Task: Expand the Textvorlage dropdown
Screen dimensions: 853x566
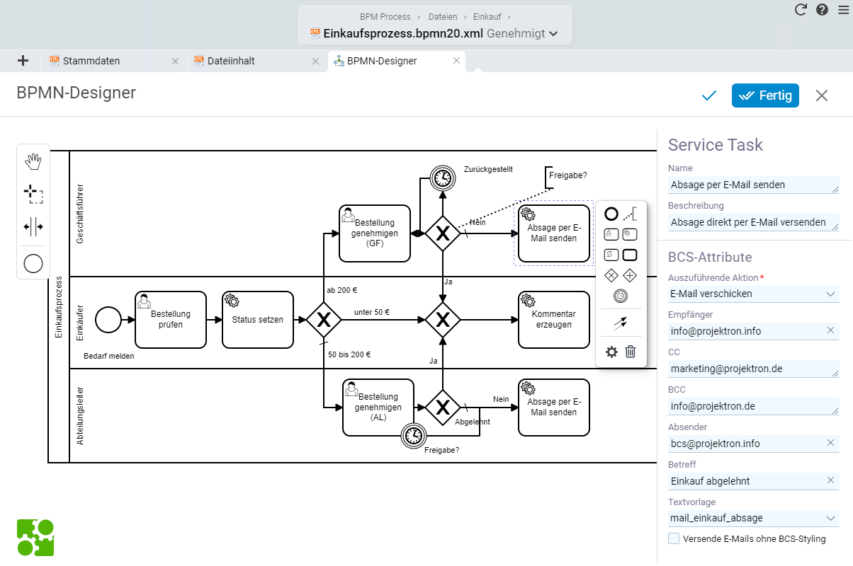Action: point(831,519)
